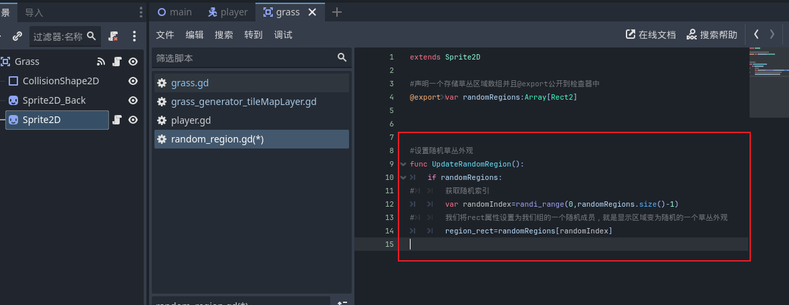The image size is (789, 305).
Task: Select random_region.gd(*) script
Action: coord(251,139)
